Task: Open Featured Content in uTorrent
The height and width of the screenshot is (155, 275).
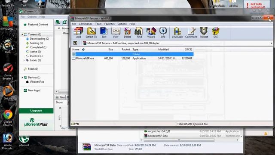Action: [36, 25]
